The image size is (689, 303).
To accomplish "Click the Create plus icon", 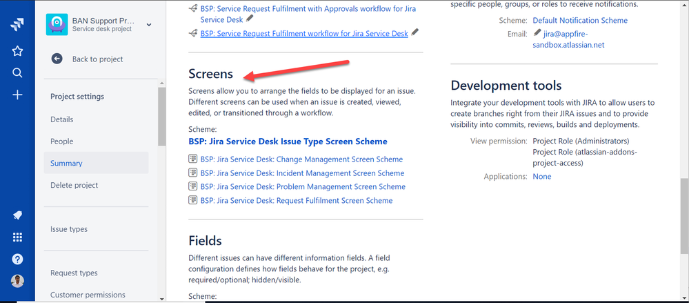I will tap(17, 95).
